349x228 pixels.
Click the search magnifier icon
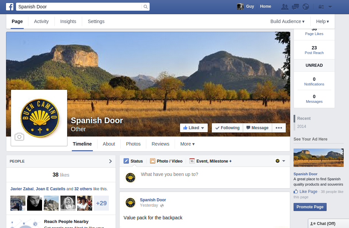coord(146,7)
